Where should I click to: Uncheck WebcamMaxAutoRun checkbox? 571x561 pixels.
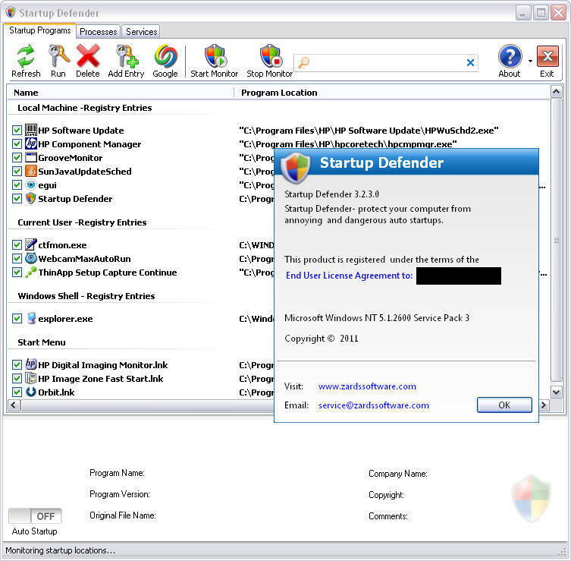17,258
